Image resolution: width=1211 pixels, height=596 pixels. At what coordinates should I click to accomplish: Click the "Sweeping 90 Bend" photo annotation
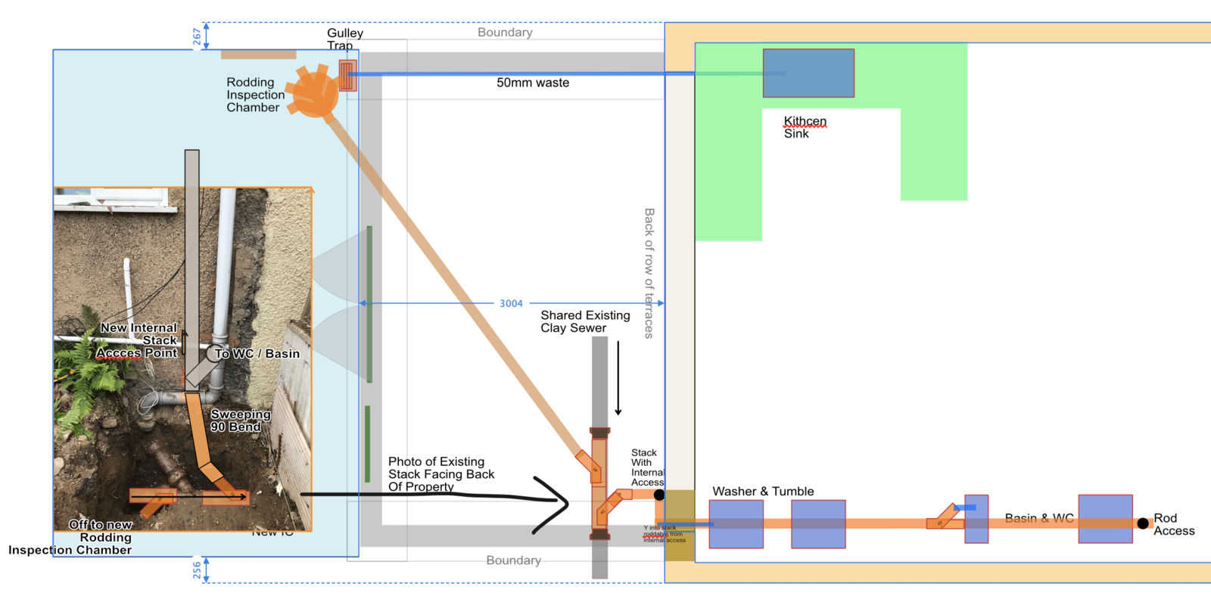[x=240, y=421]
